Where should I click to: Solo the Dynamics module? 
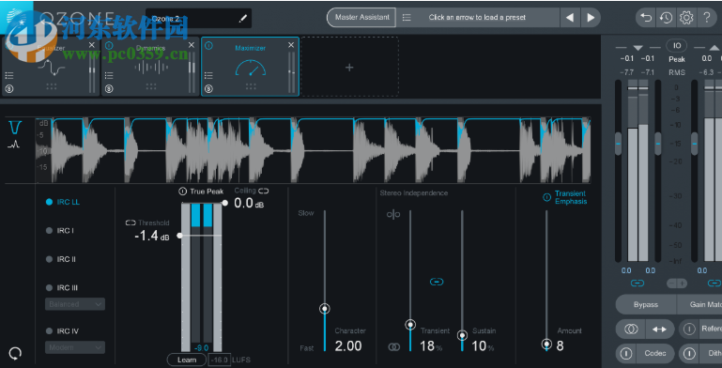[109, 88]
